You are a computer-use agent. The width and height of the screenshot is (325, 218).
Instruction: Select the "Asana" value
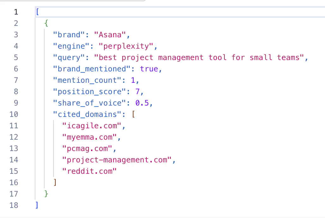pos(110,35)
